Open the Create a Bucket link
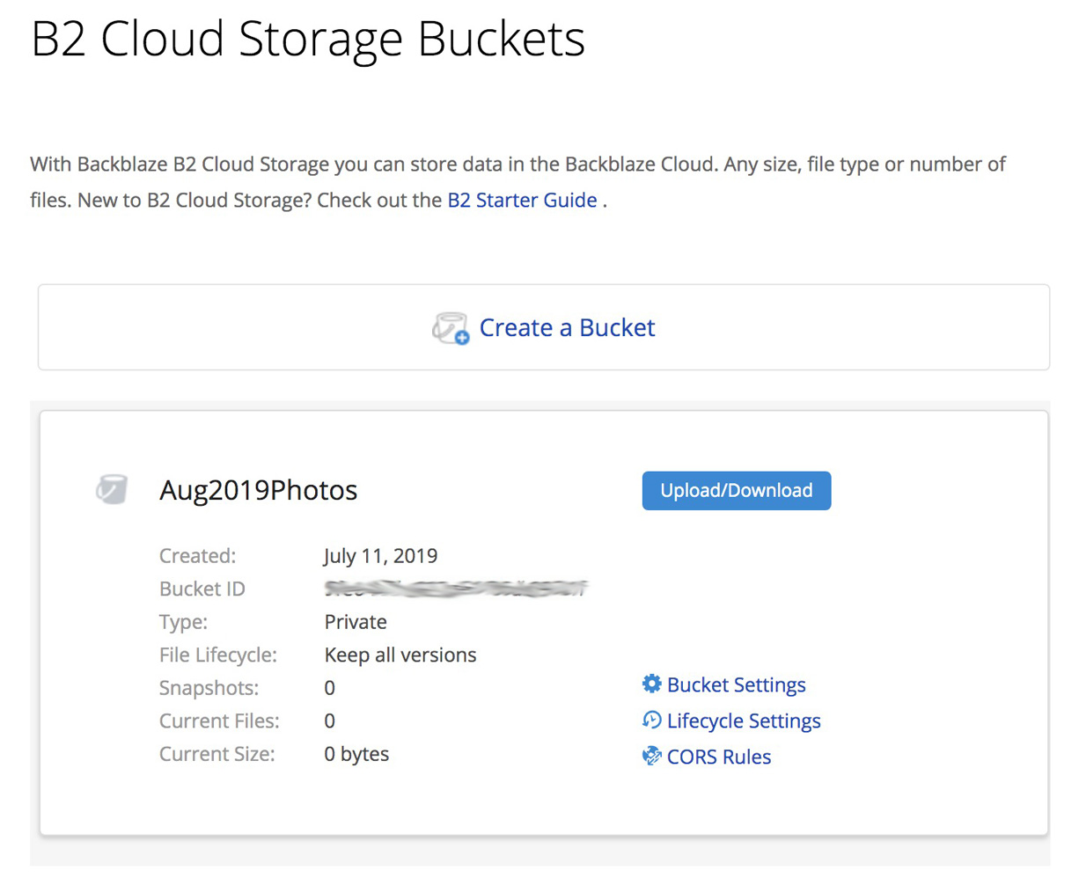1079x878 pixels. (x=567, y=327)
